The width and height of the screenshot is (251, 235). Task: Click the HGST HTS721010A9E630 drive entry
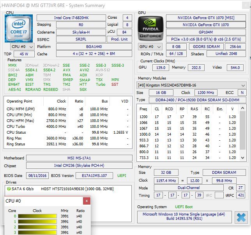77,189
